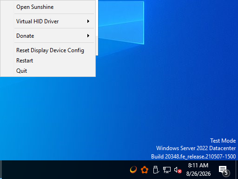The image size is (238, 179).
Task: Click the orange flower-shaped tray icon
Action: point(145,170)
